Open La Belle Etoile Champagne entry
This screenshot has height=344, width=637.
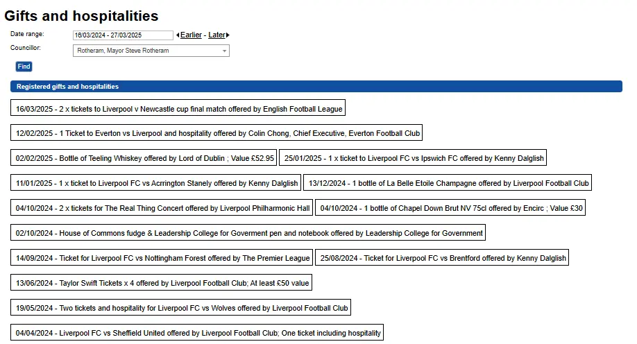click(x=448, y=184)
